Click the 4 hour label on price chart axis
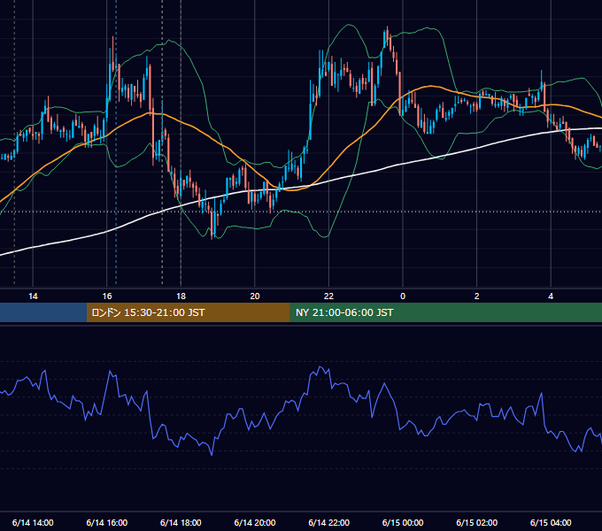 tap(551, 296)
